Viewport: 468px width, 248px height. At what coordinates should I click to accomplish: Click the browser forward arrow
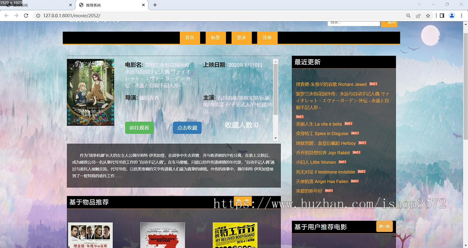point(16,16)
